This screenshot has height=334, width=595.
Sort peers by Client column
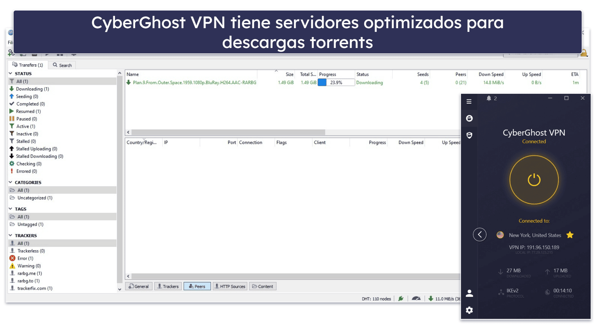[331, 142]
